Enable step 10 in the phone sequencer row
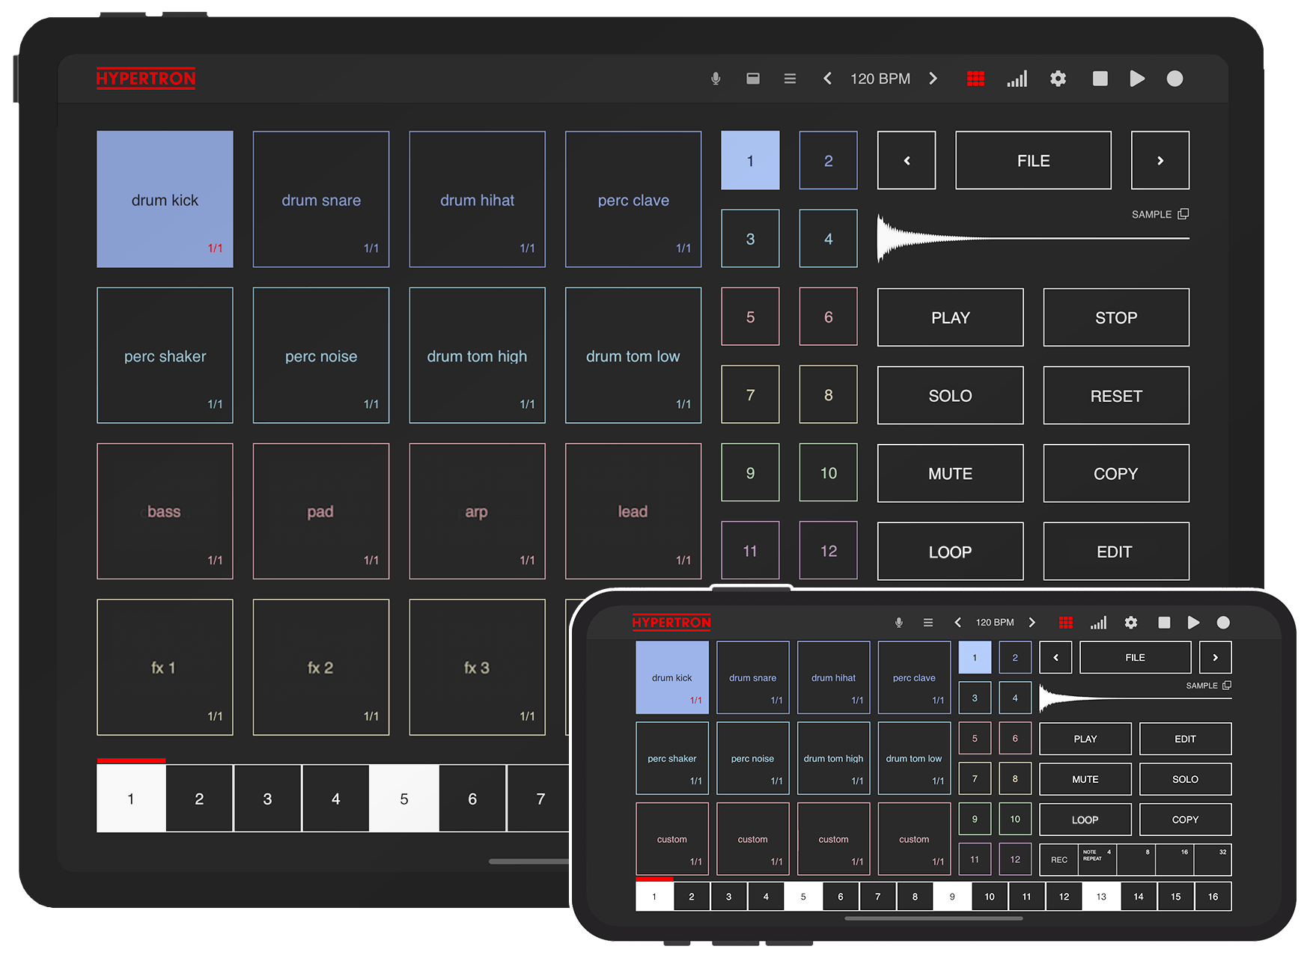Screen dimensions: 1310x958 coord(990,897)
